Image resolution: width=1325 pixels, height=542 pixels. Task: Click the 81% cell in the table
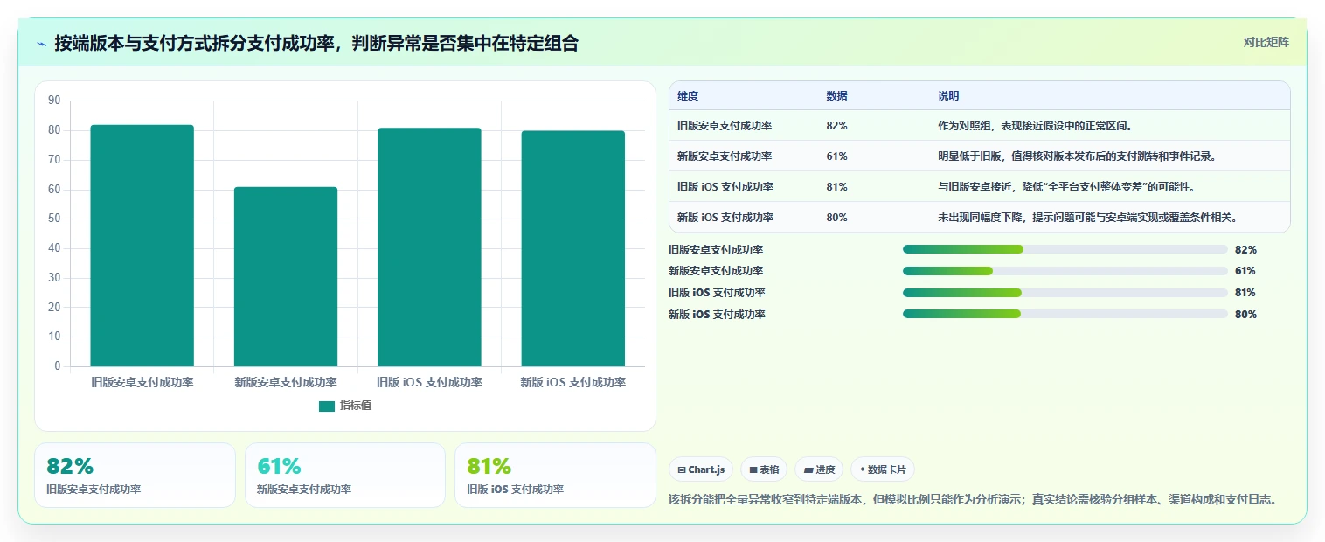(836, 187)
